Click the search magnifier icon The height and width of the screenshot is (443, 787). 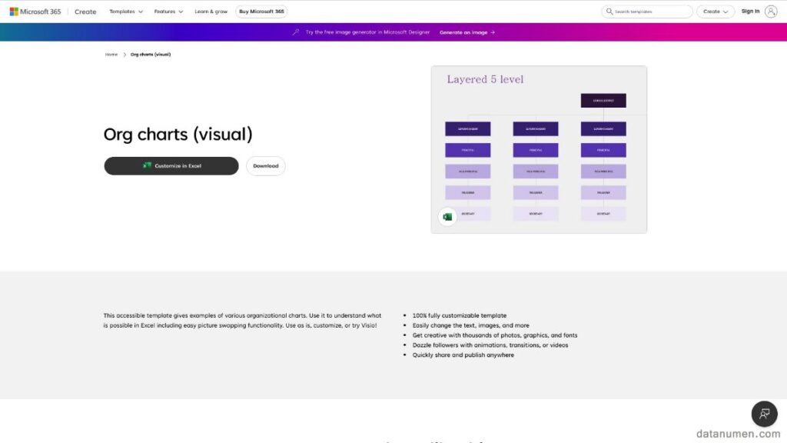click(x=611, y=11)
